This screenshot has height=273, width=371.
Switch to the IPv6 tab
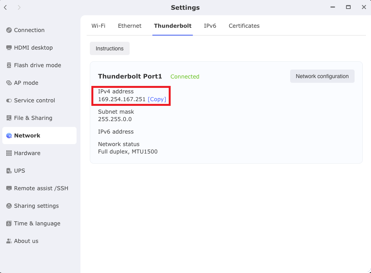point(210,26)
